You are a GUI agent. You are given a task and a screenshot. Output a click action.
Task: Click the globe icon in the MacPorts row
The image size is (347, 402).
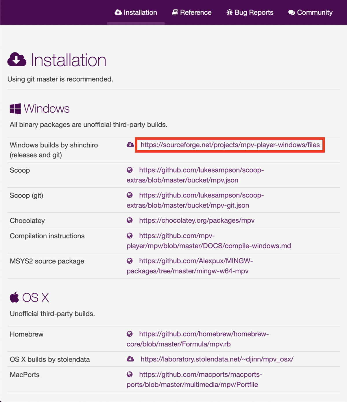tap(130, 374)
